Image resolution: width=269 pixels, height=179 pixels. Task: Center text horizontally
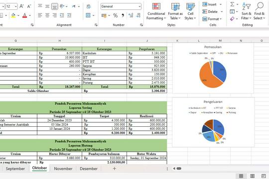[x=47, y=15]
